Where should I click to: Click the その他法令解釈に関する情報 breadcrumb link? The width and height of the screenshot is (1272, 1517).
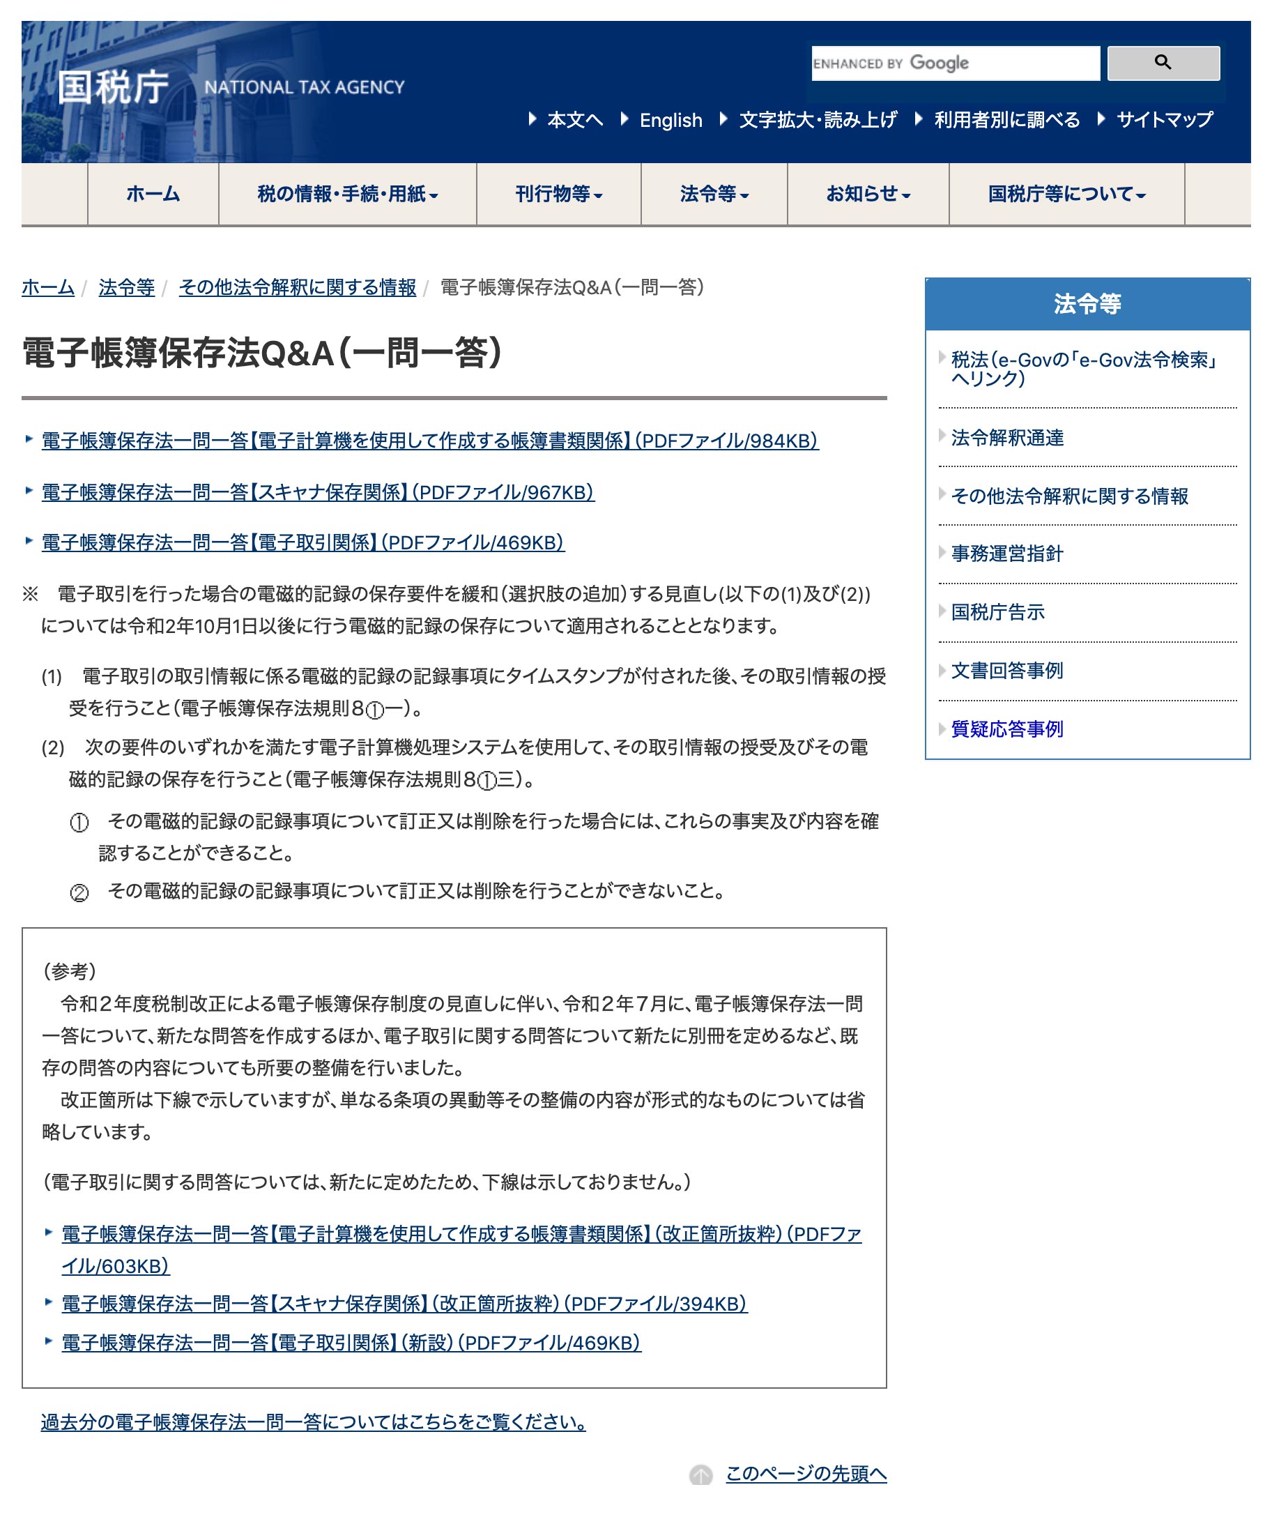coord(297,287)
